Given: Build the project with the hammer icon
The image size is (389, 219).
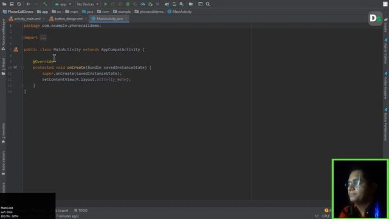Looking at the screenshot, I should coord(45,4).
